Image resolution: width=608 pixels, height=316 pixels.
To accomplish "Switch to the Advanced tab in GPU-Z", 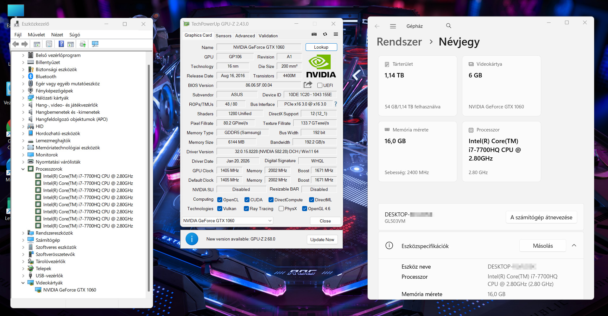I will tap(245, 36).
